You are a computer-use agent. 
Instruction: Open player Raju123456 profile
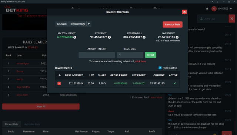23,87
